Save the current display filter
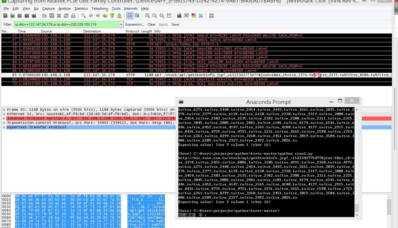Image resolution: width=398 pixels, height=228 pixels. 175,24
